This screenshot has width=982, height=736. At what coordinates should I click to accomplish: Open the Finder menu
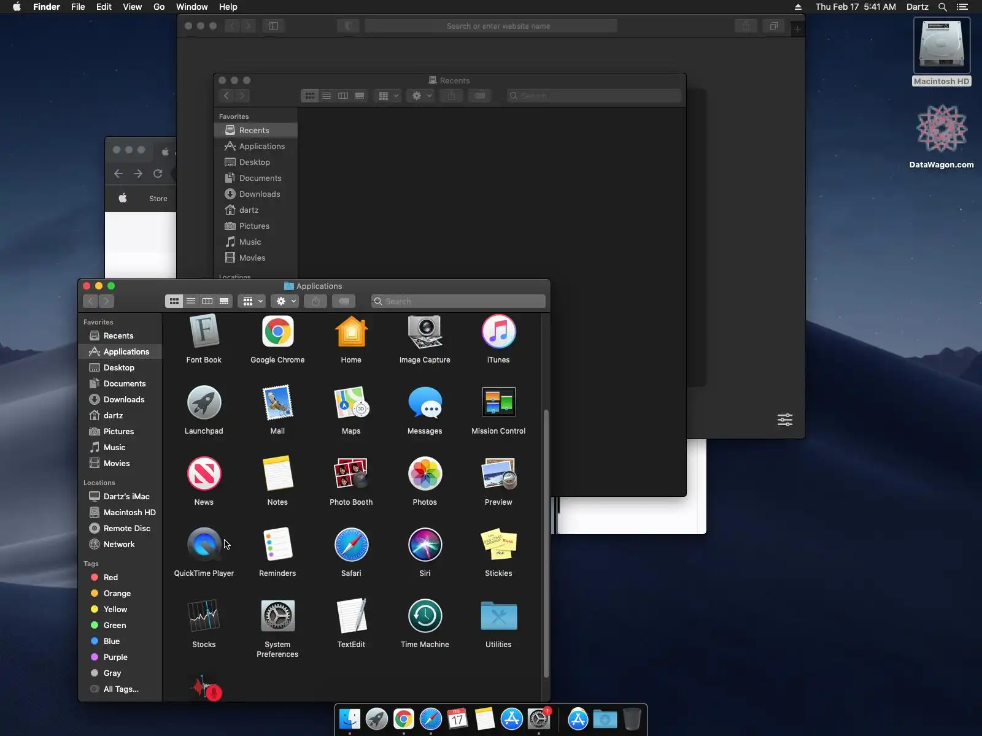[47, 7]
